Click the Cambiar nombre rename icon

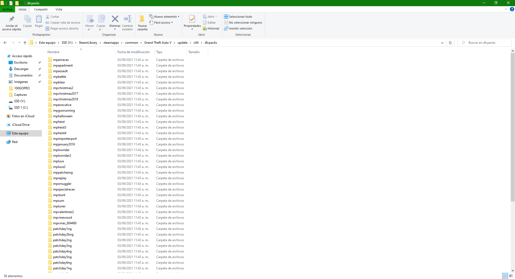tap(127, 19)
